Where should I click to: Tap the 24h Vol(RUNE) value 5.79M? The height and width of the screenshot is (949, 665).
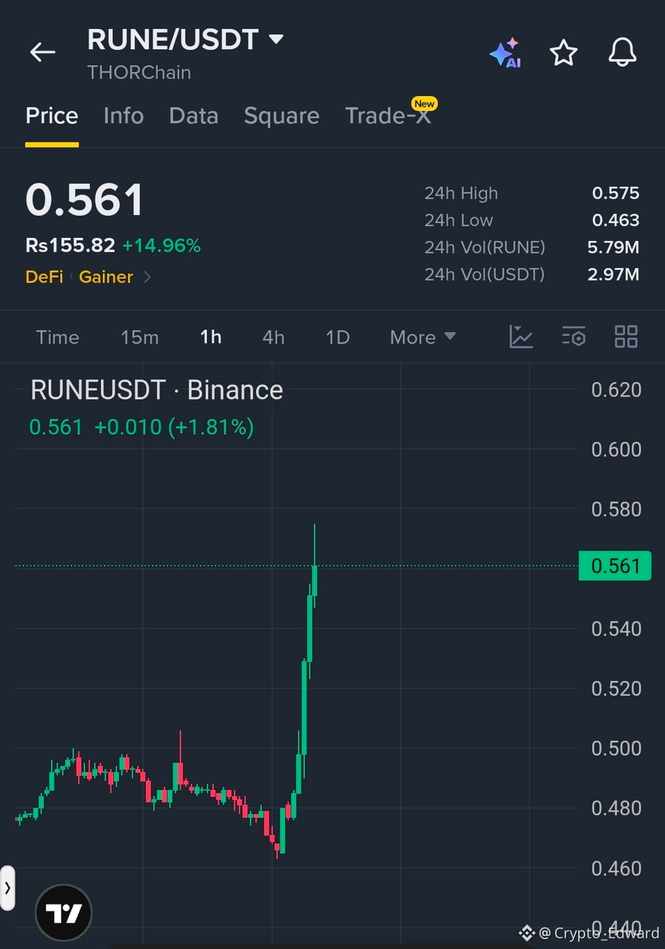pyautogui.click(x=613, y=247)
